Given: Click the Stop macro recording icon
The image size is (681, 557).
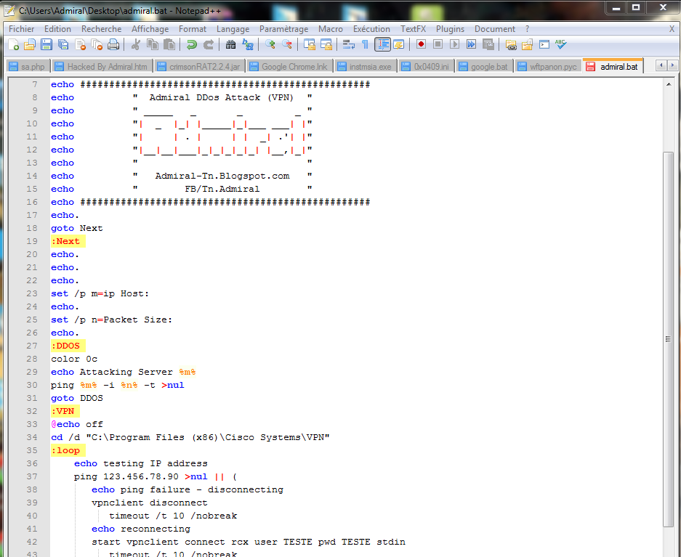Looking at the screenshot, I should 438,45.
